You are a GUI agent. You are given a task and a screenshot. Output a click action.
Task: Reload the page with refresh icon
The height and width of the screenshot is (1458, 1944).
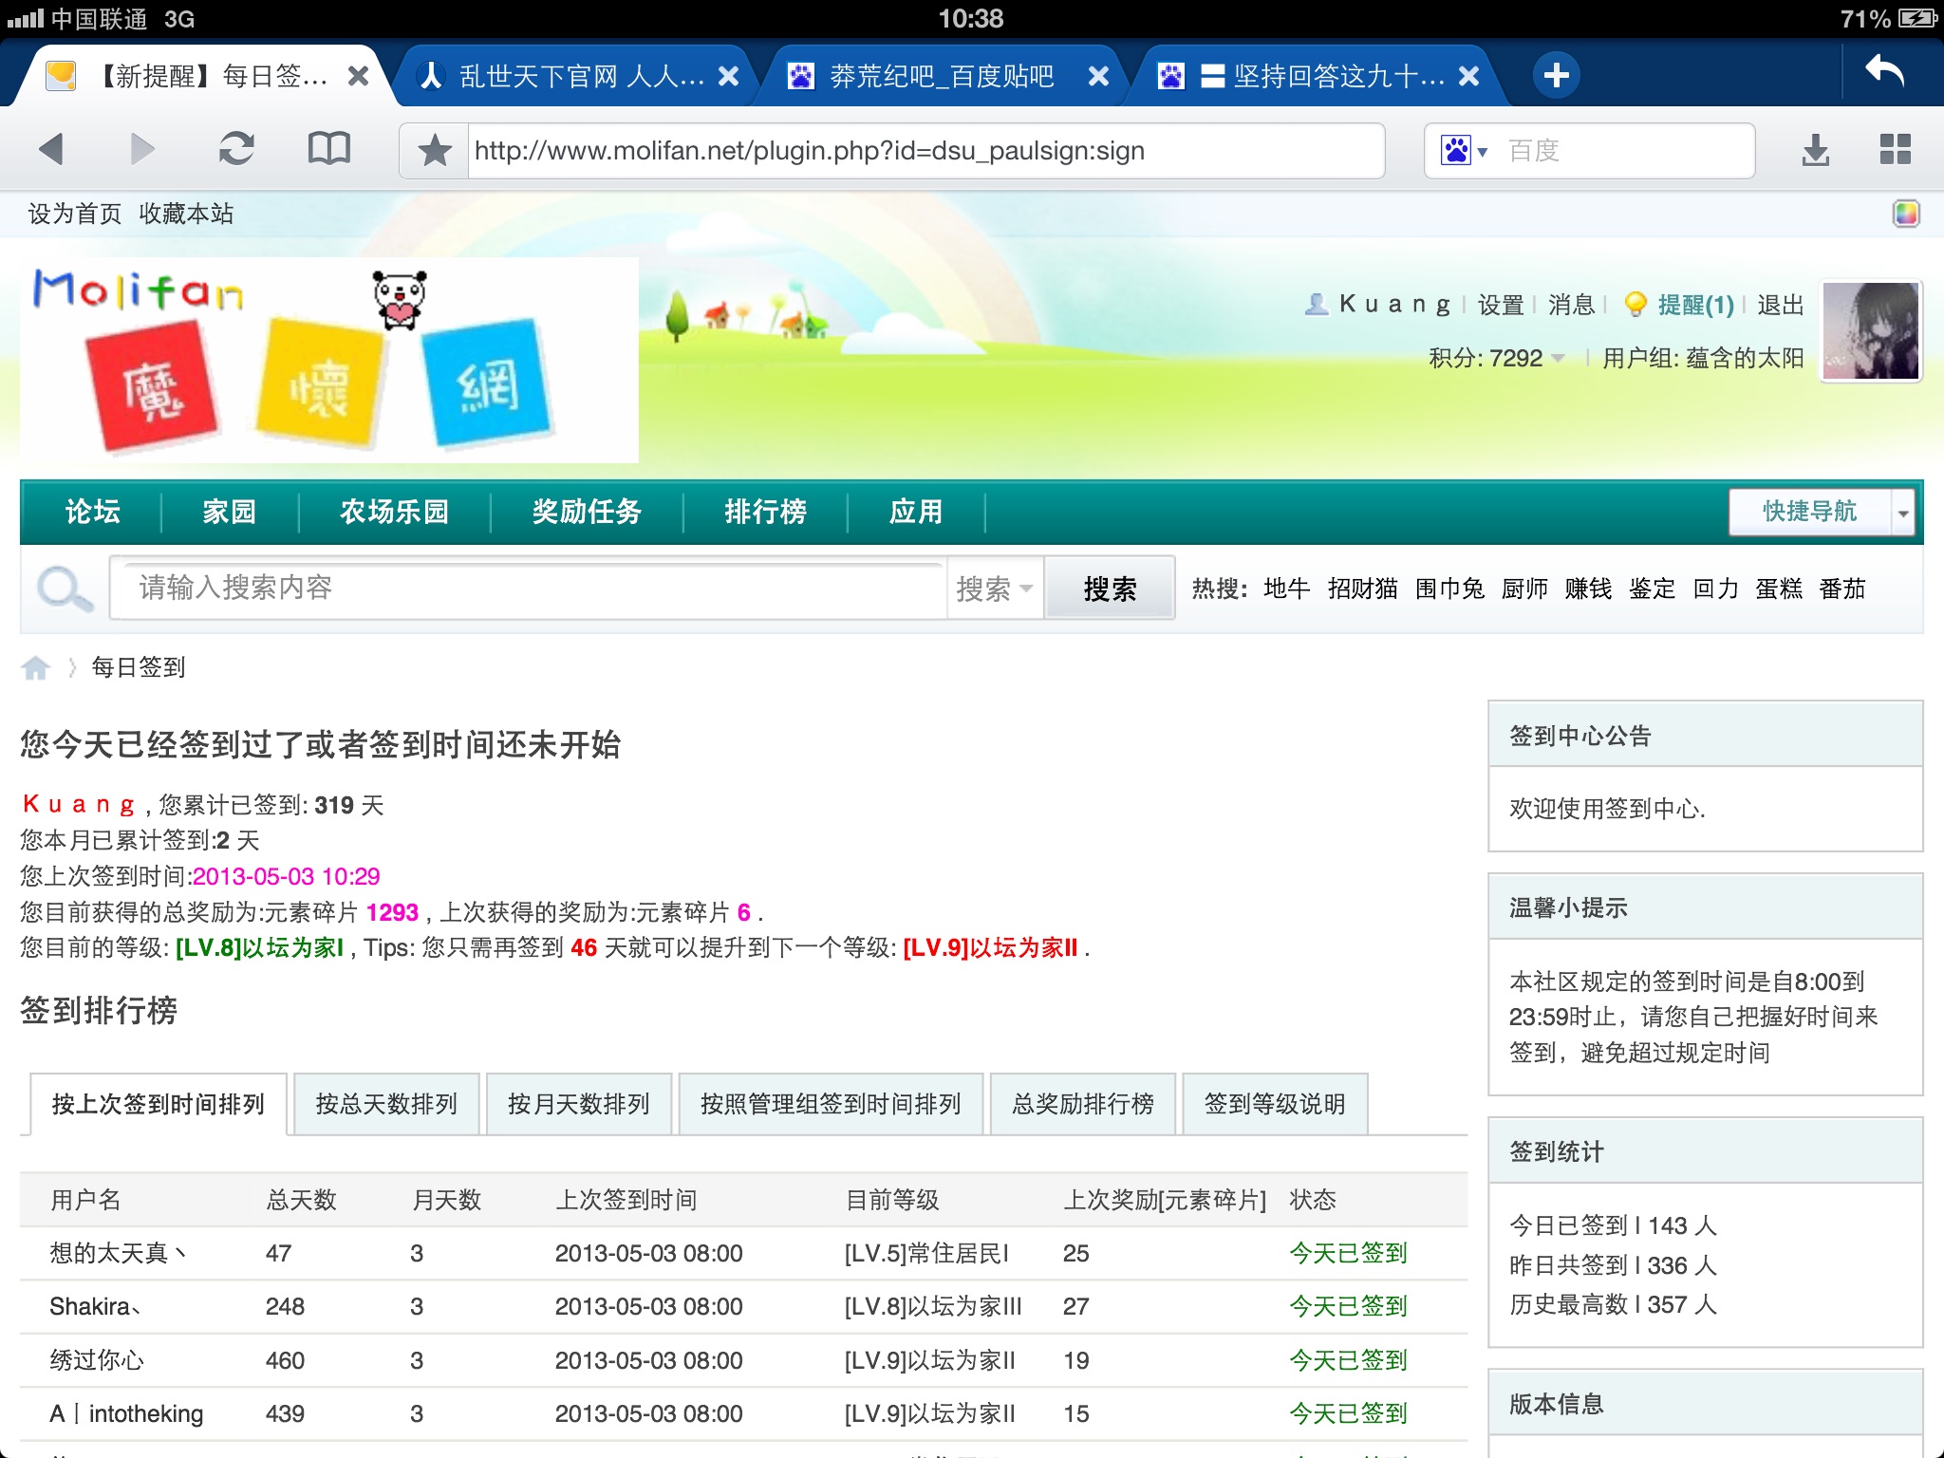pyautogui.click(x=236, y=149)
